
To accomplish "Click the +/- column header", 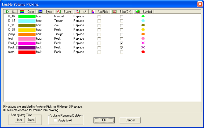I will (81, 12).
